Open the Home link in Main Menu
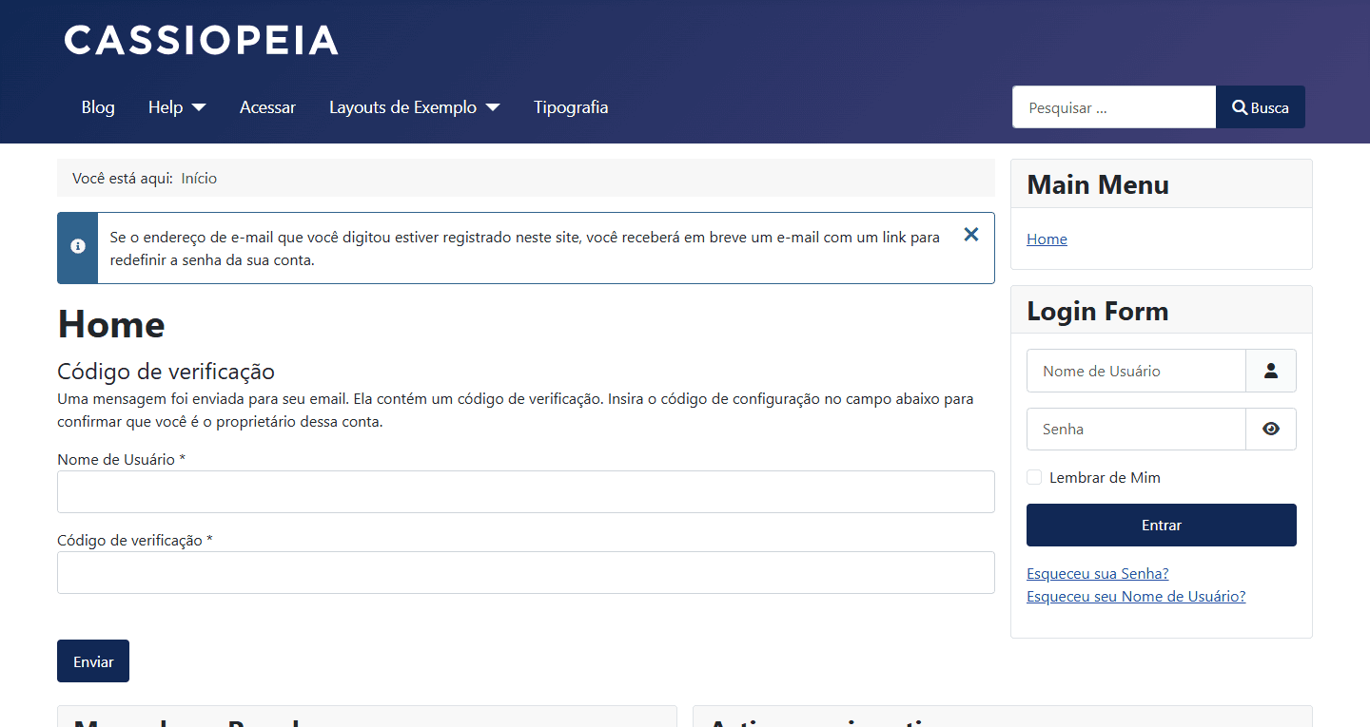This screenshot has height=727, width=1370. (1047, 239)
